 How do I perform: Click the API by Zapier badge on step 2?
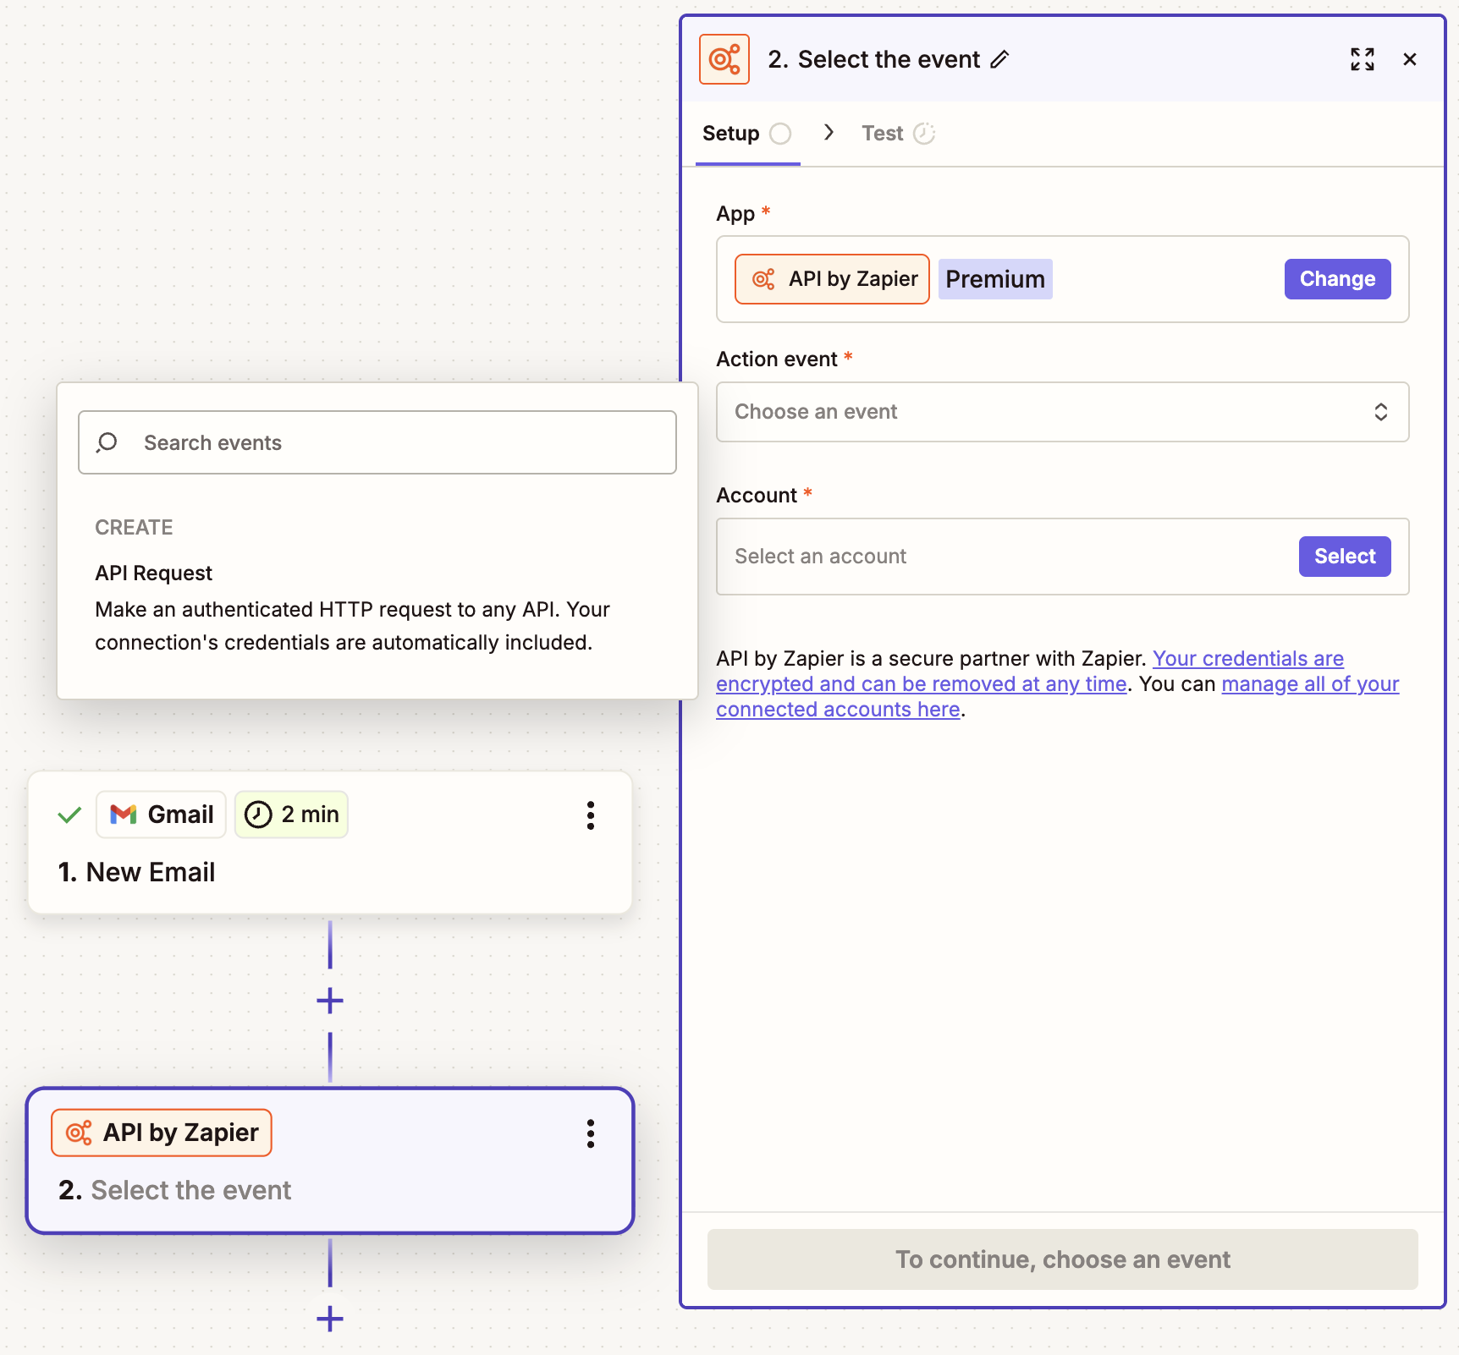point(162,1133)
